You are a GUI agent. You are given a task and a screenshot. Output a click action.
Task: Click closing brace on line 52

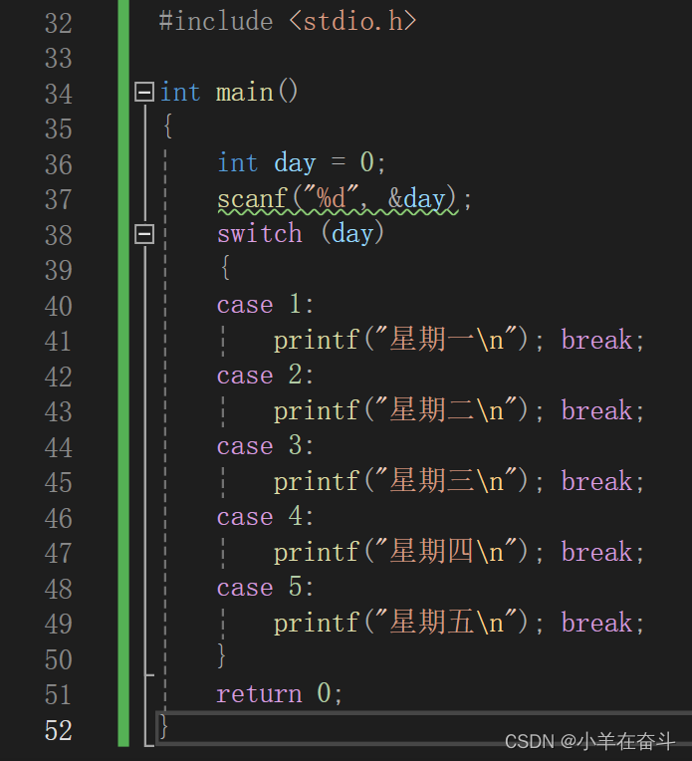pyautogui.click(x=164, y=727)
